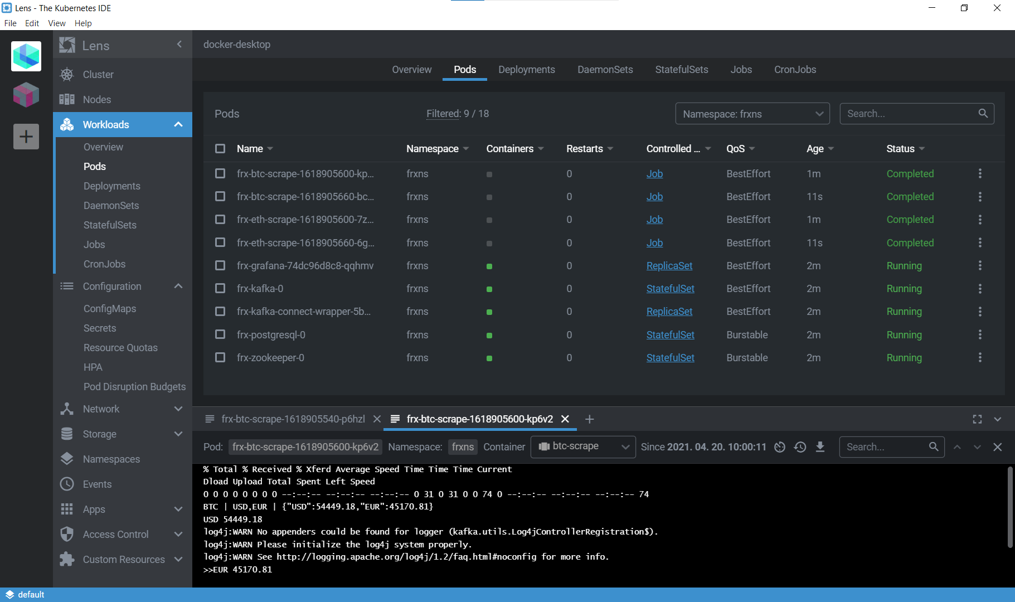Check the frx-eth-scrape-1618905660-6g pod checkbox
1015x602 pixels.
coord(220,242)
